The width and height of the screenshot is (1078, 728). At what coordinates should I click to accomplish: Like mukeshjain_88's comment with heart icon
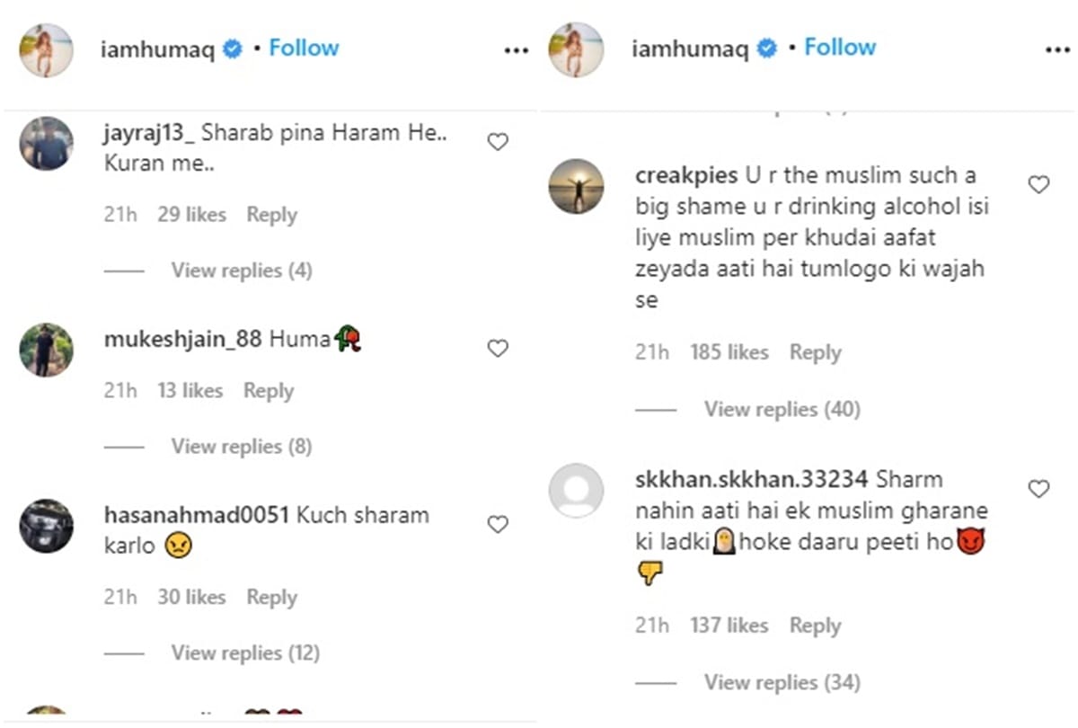[497, 349]
